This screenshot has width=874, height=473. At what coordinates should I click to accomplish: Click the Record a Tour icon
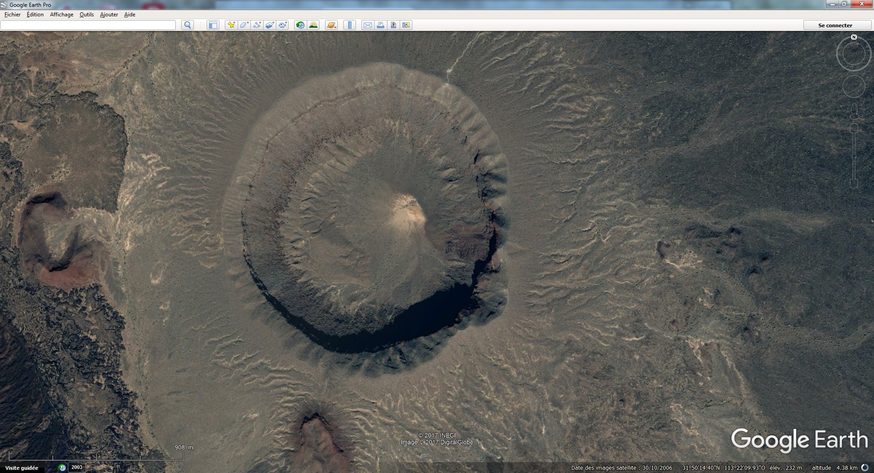tap(283, 25)
